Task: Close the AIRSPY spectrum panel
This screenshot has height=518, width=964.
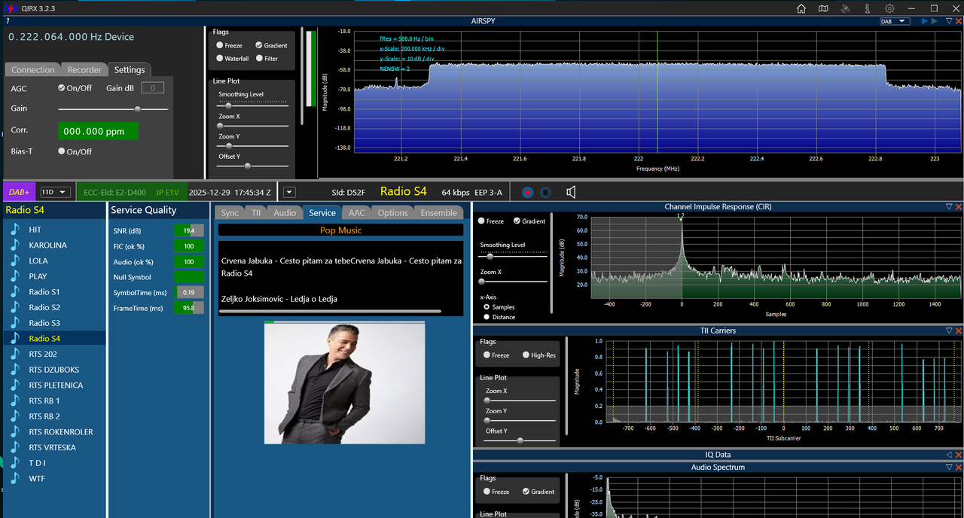Action: click(959, 21)
